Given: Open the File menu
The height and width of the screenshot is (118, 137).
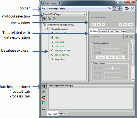Looking at the screenshot, I should click(43, 9).
